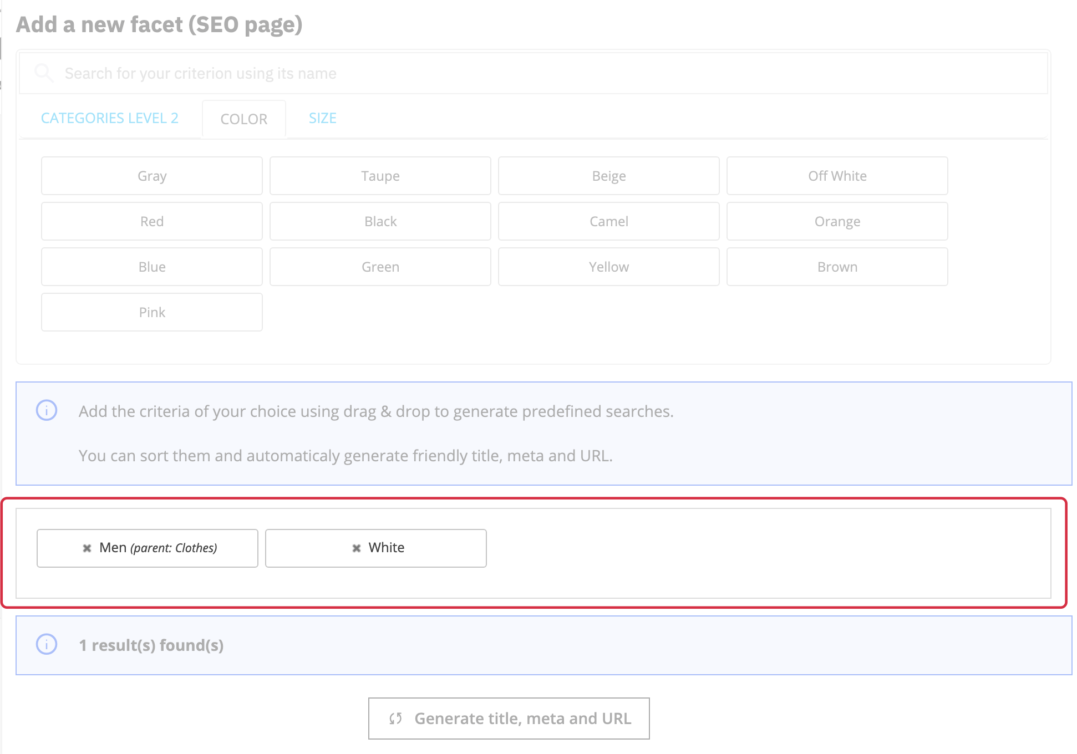Click the Camel color criterion
Screen dimensions: 1077x754
coord(609,221)
